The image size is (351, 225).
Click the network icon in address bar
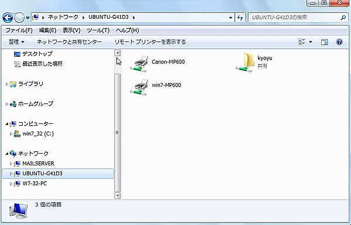pyautogui.click(x=36, y=17)
